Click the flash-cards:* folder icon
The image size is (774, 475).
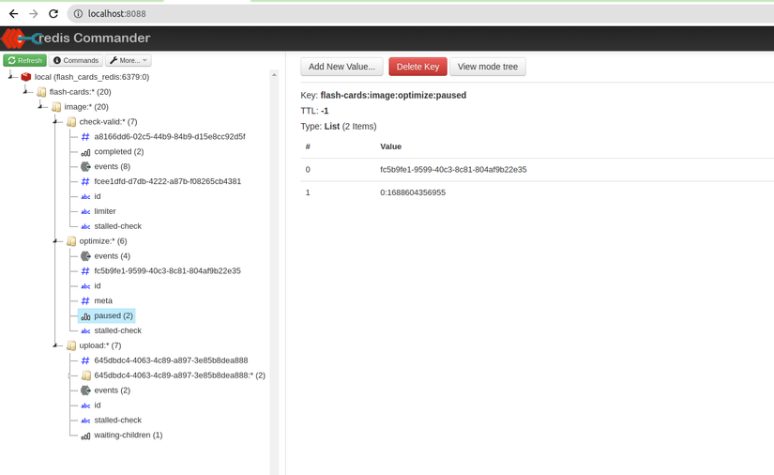click(41, 92)
